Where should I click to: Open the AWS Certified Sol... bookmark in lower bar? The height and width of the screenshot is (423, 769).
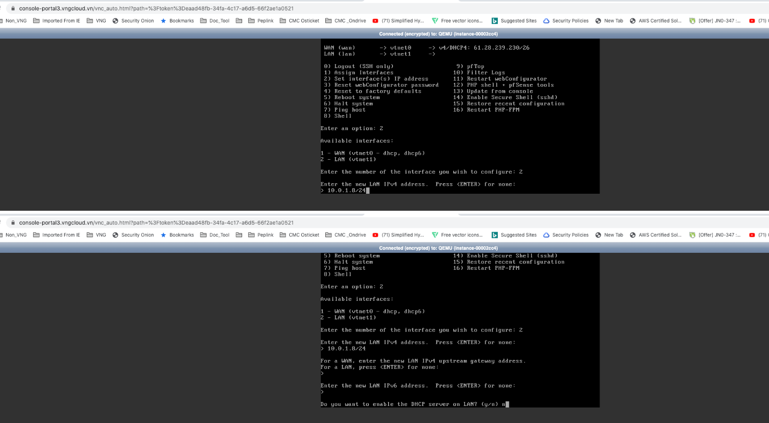tap(655, 235)
